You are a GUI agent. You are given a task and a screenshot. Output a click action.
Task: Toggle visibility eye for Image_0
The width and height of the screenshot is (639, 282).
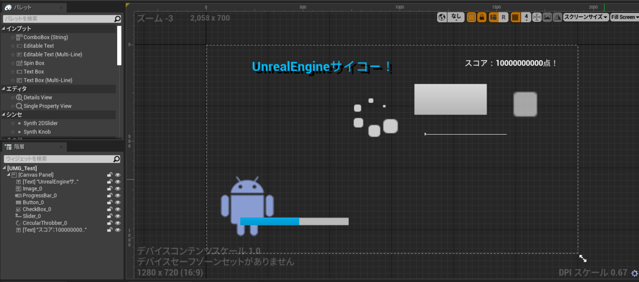tap(118, 188)
